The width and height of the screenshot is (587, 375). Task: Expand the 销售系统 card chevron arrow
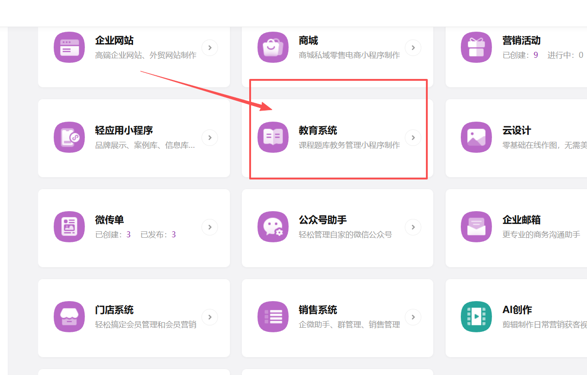click(x=413, y=317)
